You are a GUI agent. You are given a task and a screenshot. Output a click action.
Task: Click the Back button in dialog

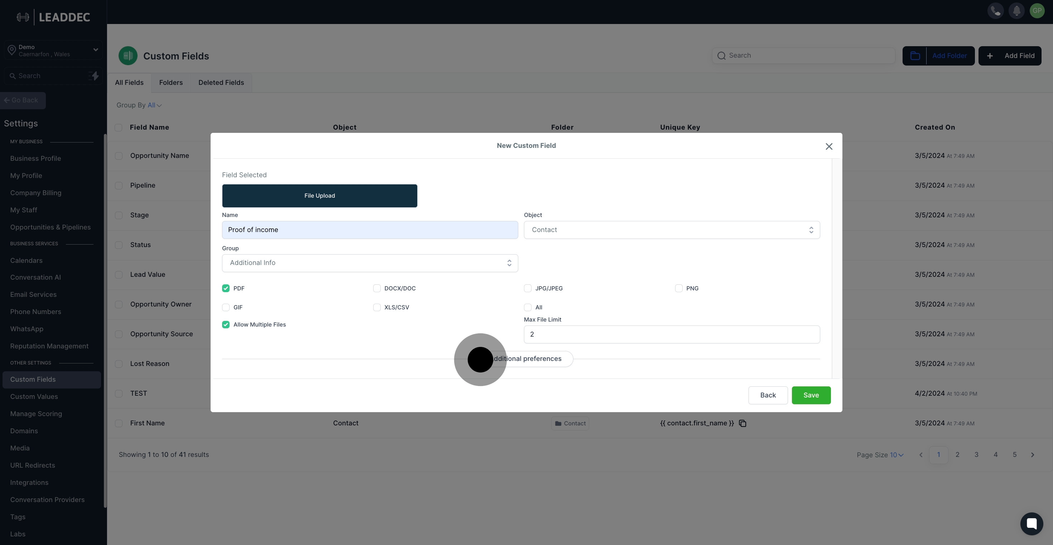768,395
